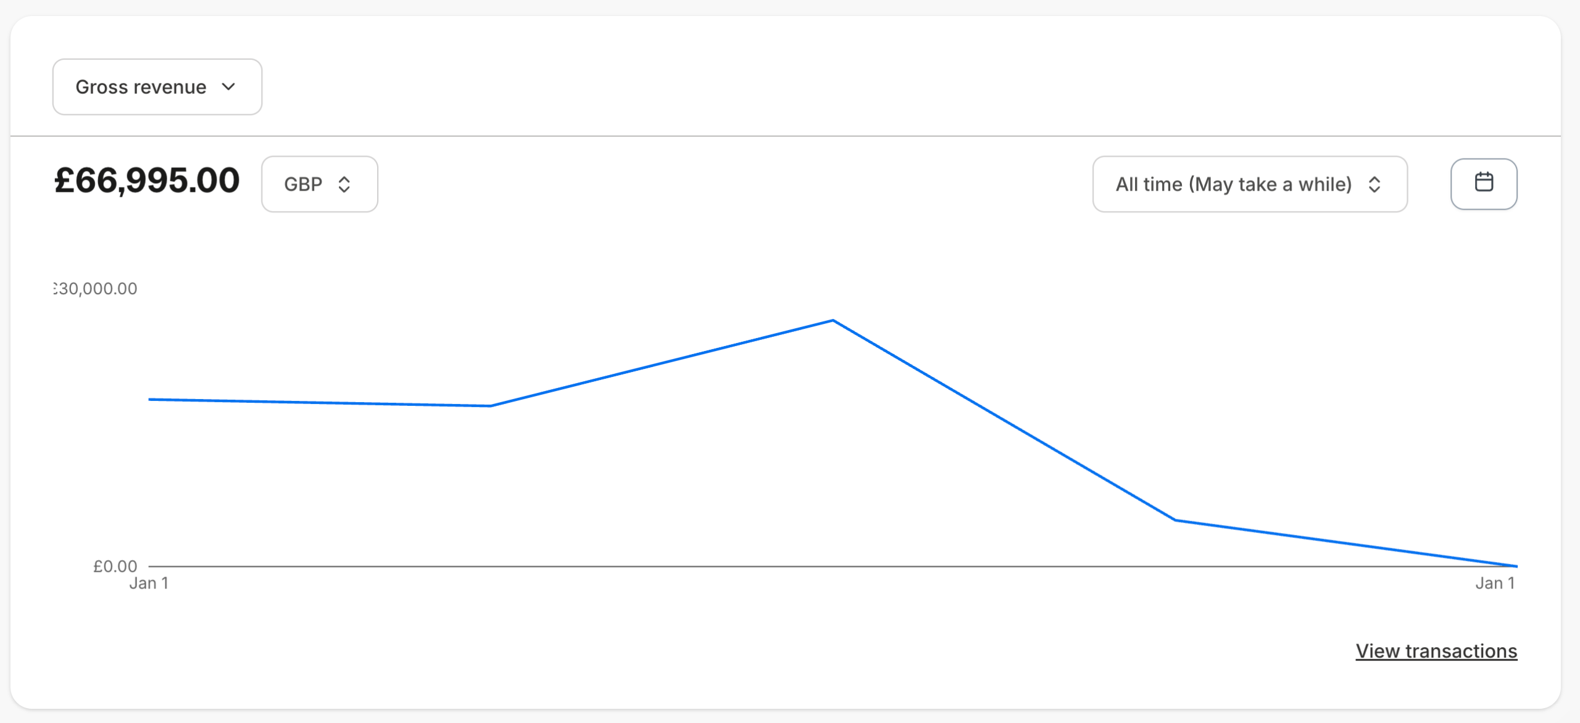
Task: Click the fourth data point after the steep drop
Action: tap(1175, 520)
